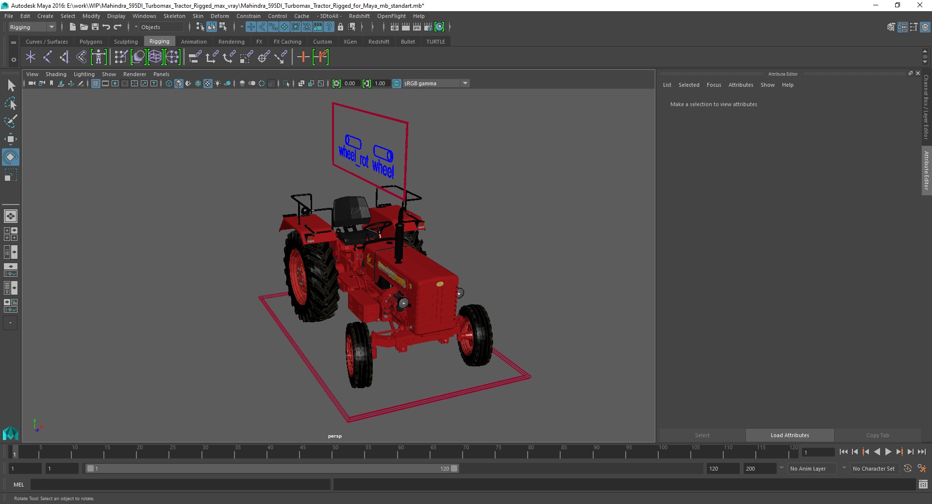This screenshot has height=504, width=932.
Task: Open a scene using the folder icon
Action: point(83,27)
